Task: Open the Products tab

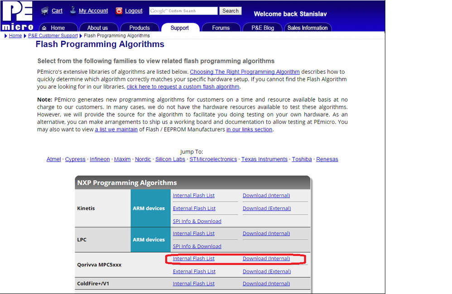Action: coord(139,28)
